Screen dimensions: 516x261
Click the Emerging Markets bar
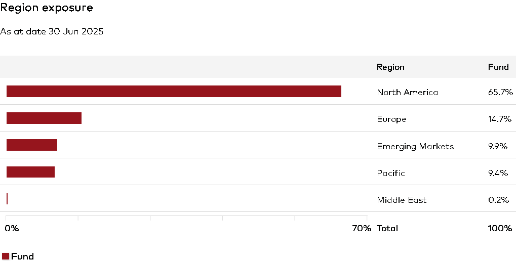(x=32, y=145)
